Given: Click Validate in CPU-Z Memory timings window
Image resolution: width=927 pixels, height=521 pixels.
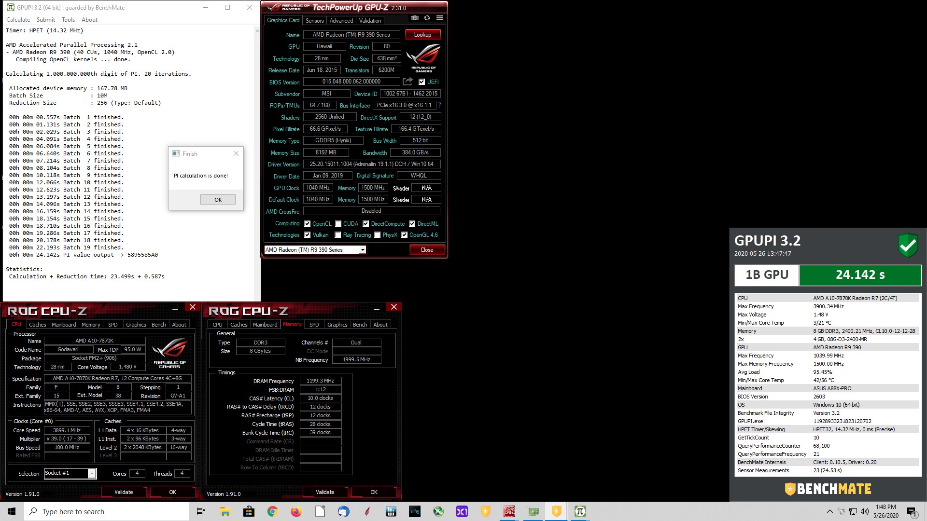Looking at the screenshot, I should pos(325,492).
